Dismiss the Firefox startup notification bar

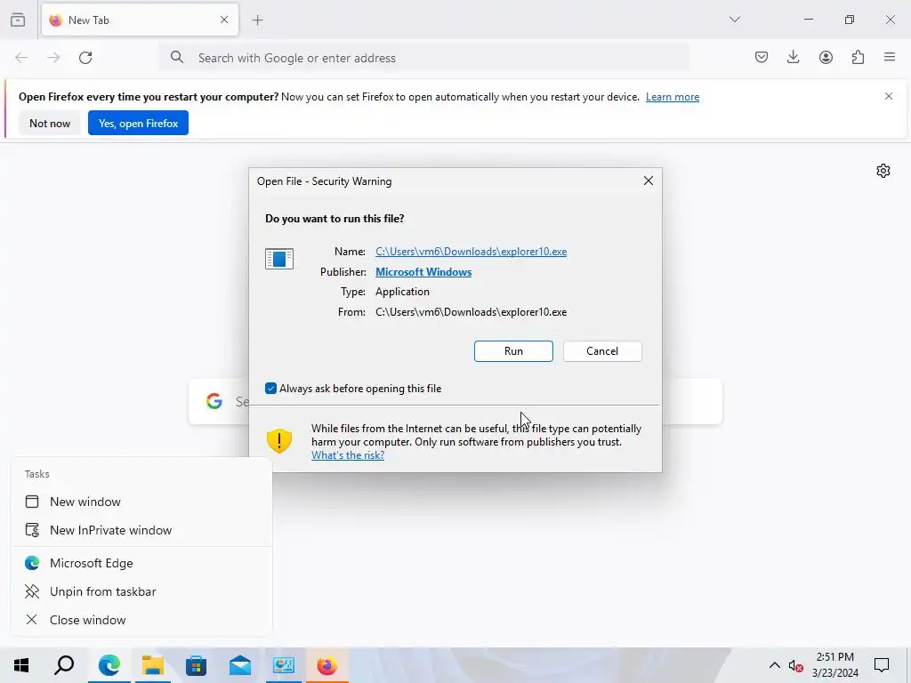point(889,96)
